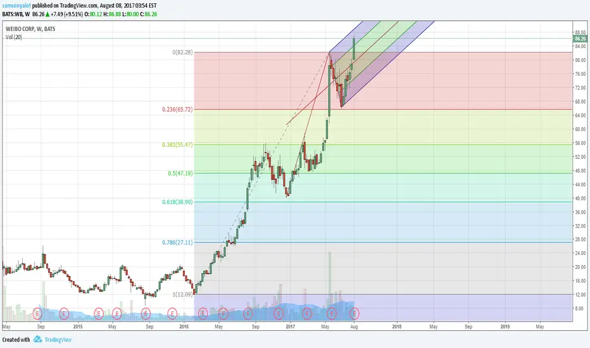Click the H:86.88 high value
Screen dimensions: 590x348
pos(112,15)
